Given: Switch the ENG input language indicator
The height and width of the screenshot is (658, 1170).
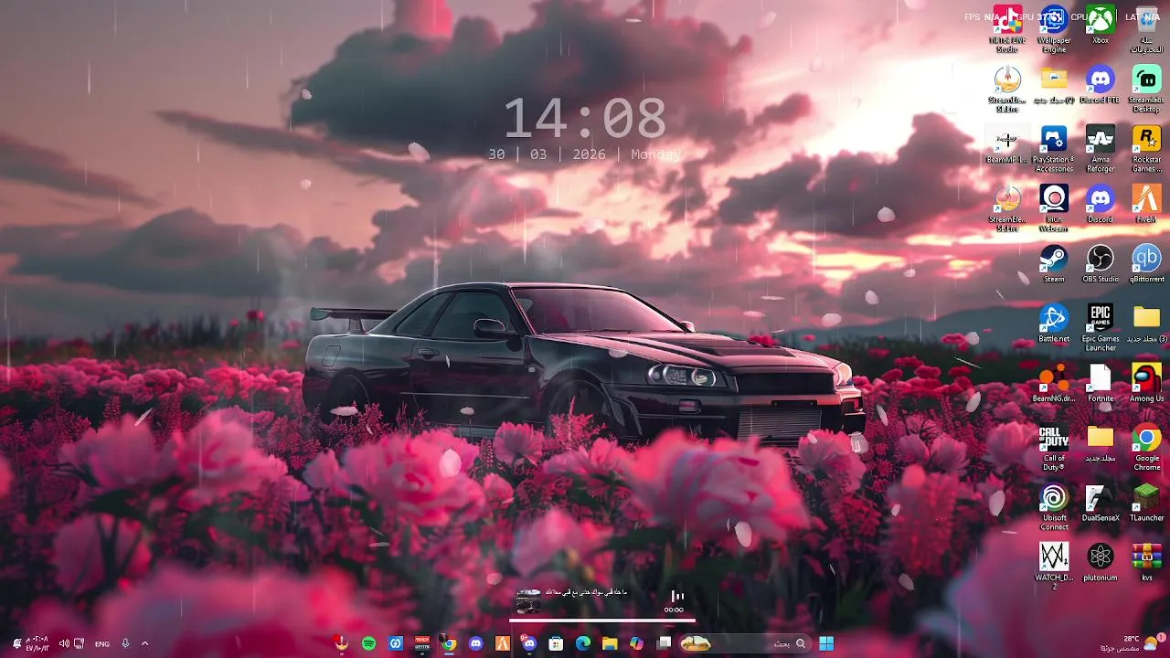Looking at the screenshot, I should tap(101, 643).
